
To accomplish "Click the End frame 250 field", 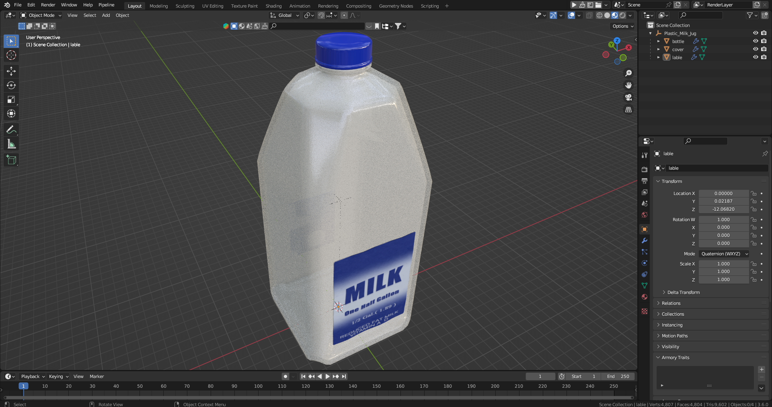I will (618, 376).
